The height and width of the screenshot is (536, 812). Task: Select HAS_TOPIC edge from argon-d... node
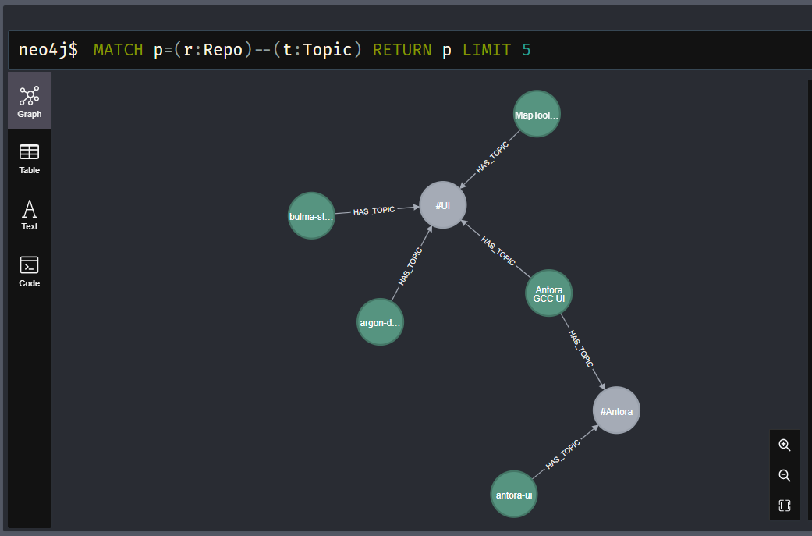click(410, 267)
